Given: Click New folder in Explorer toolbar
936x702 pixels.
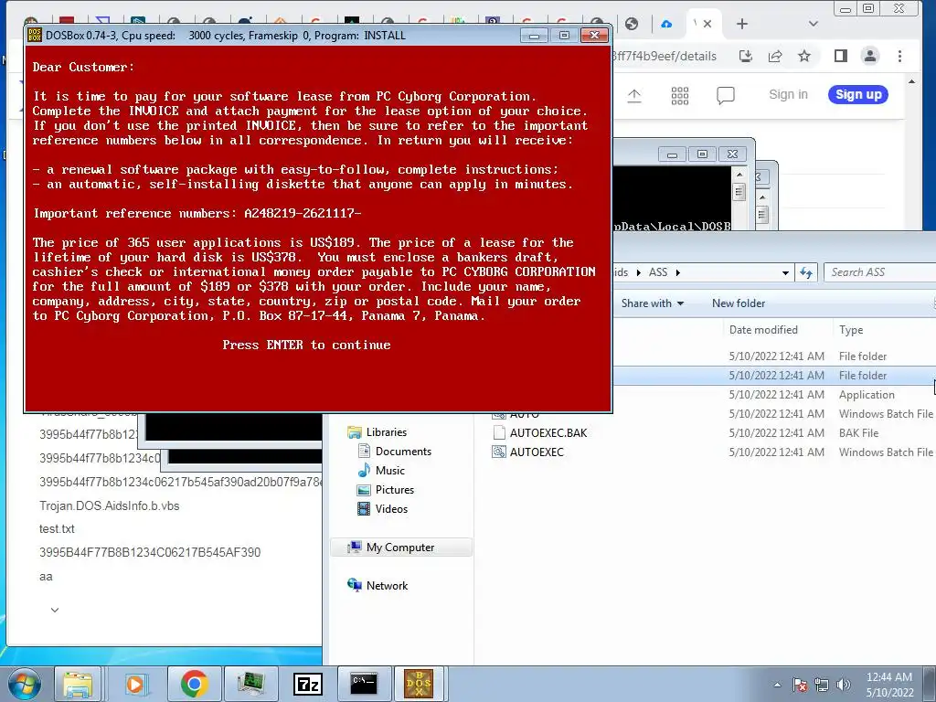Looking at the screenshot, I should coord(738,303).
